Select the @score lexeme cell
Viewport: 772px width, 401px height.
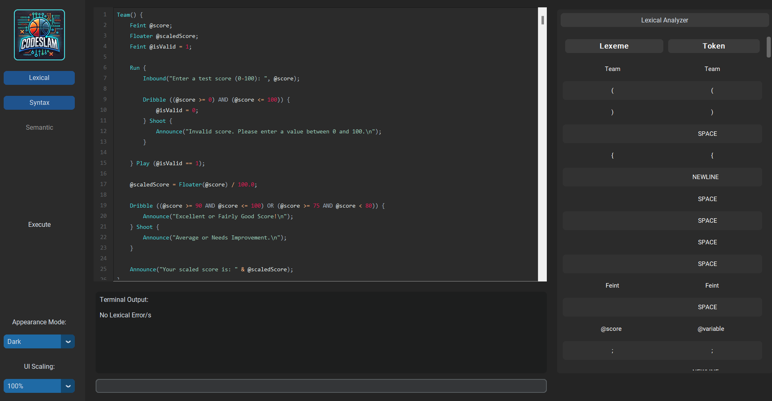pyautogui.click(x=611, y=329)
